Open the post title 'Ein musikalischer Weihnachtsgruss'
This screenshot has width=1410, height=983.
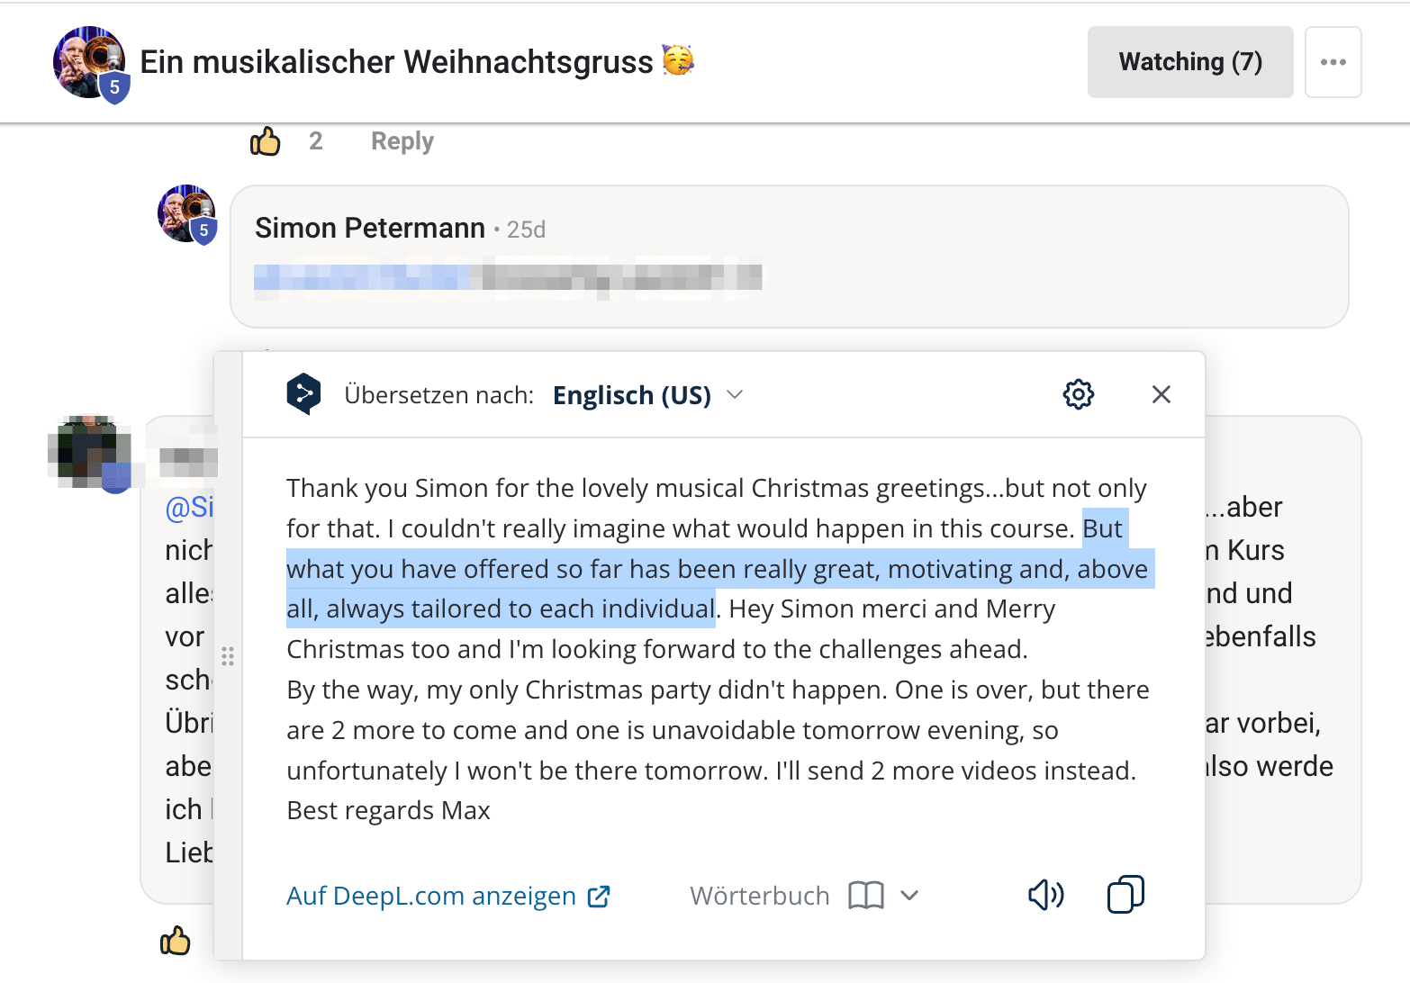coord(396,62)
